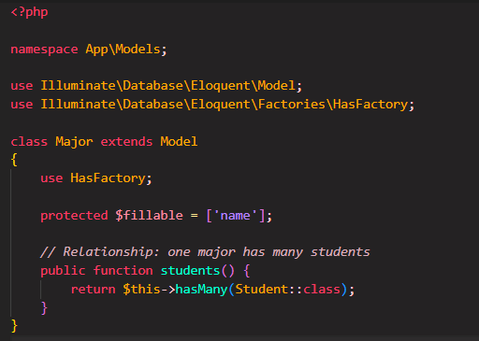Click the Relationship comment line

coord(205,252)
